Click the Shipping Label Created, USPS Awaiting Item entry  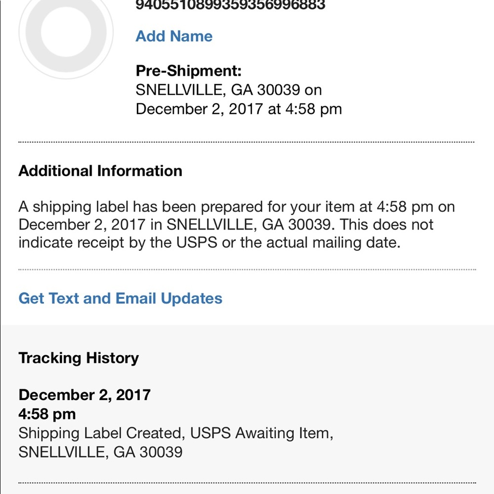[x=175, y=433]
